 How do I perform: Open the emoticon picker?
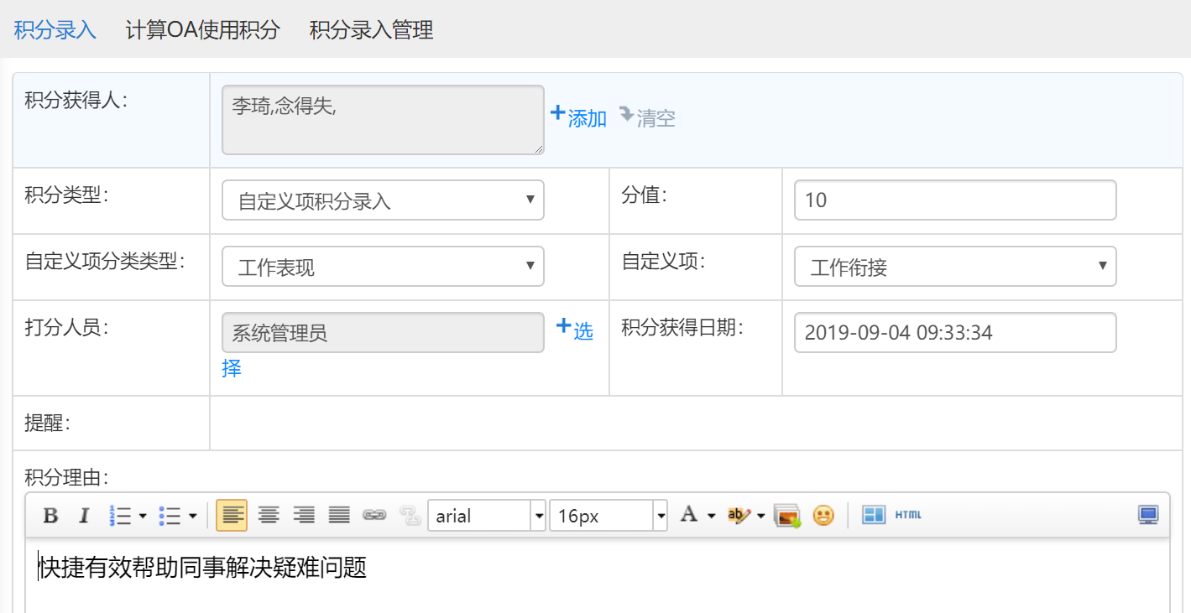pyautogui.click(x=823, y=516)
